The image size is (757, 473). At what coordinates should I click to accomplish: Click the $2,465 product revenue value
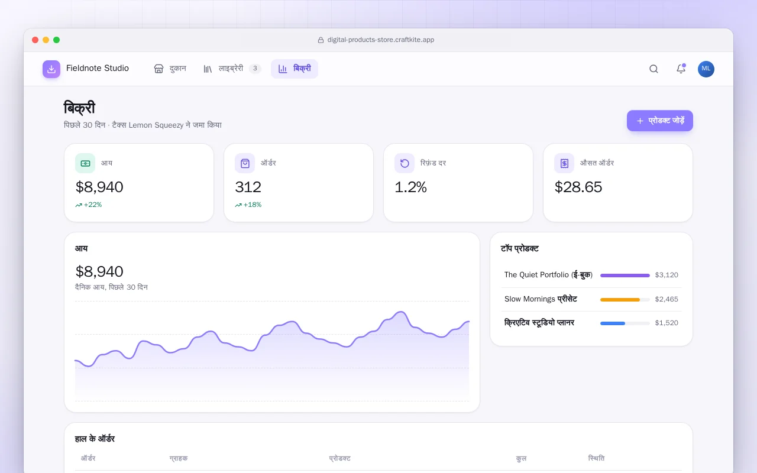point(667,299)
